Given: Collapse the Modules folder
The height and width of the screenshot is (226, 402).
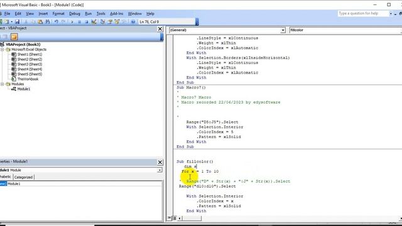Looking at the screenshot, I should (x=3, y=84).
